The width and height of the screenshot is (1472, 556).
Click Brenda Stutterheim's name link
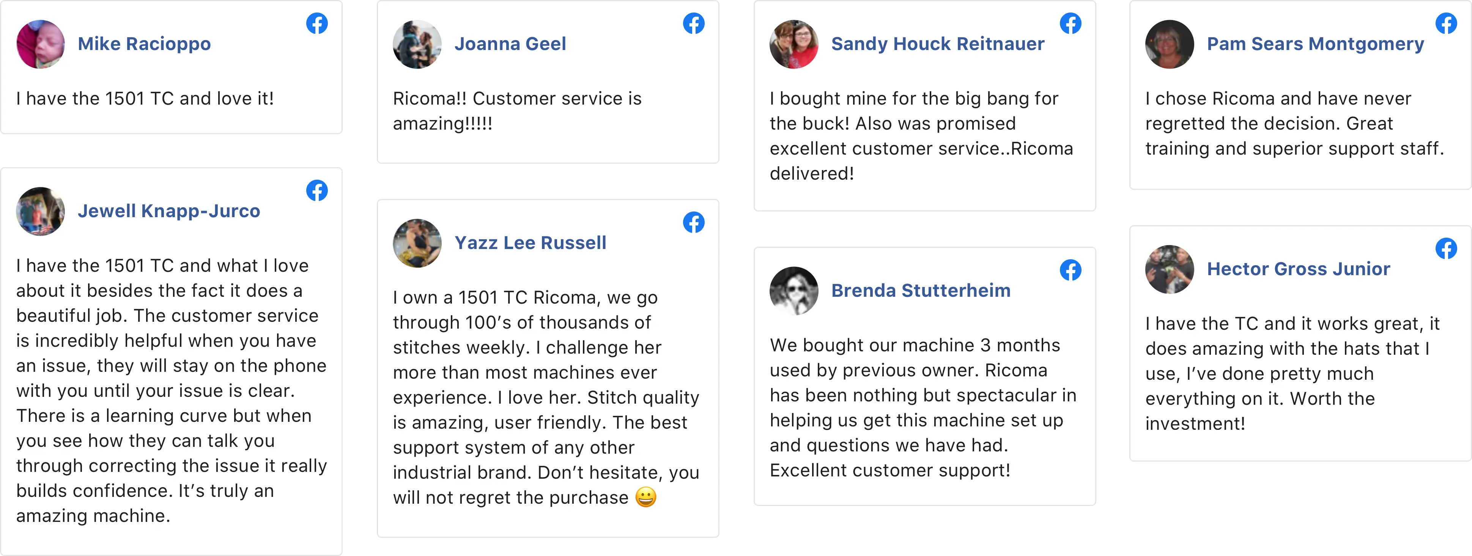[x=921, y=291]
